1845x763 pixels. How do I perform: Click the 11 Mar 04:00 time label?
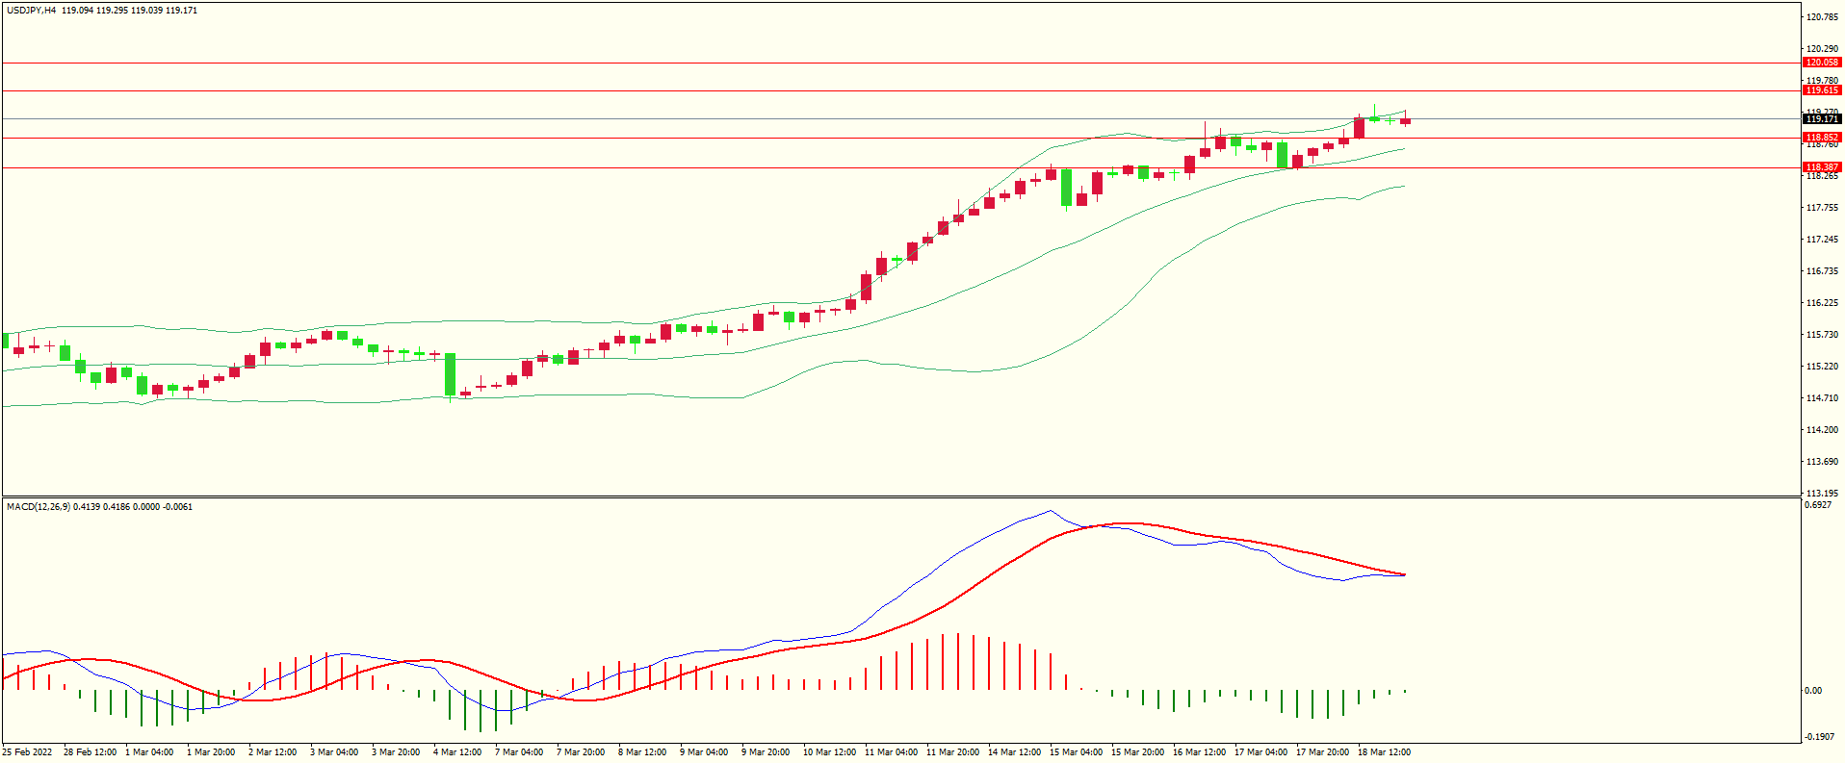891,752
